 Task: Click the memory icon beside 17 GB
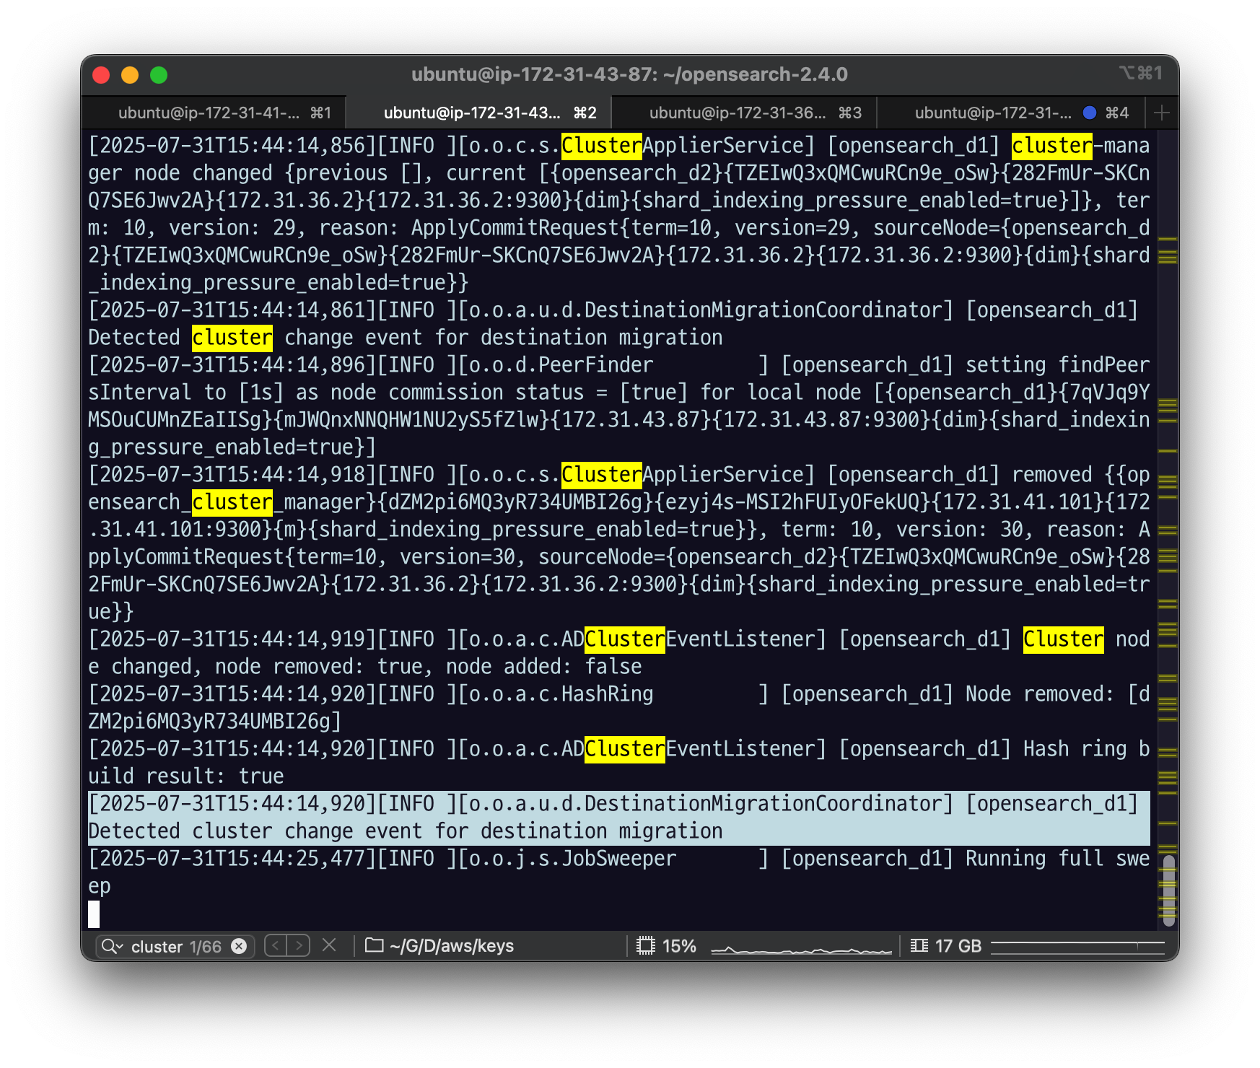tap(919, 945)
